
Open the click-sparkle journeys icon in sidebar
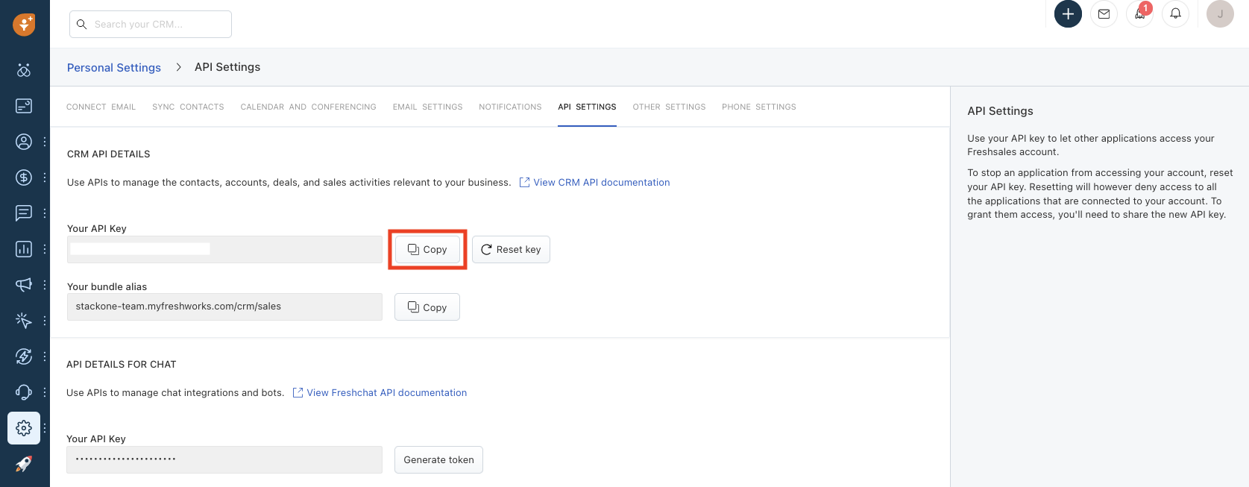pyautogui.click(x=24, y=321)
